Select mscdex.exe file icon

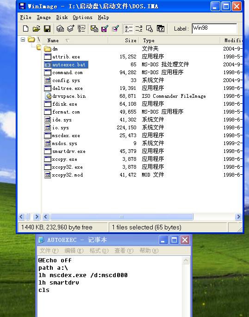pyautogui.click(x=48, y=135)
